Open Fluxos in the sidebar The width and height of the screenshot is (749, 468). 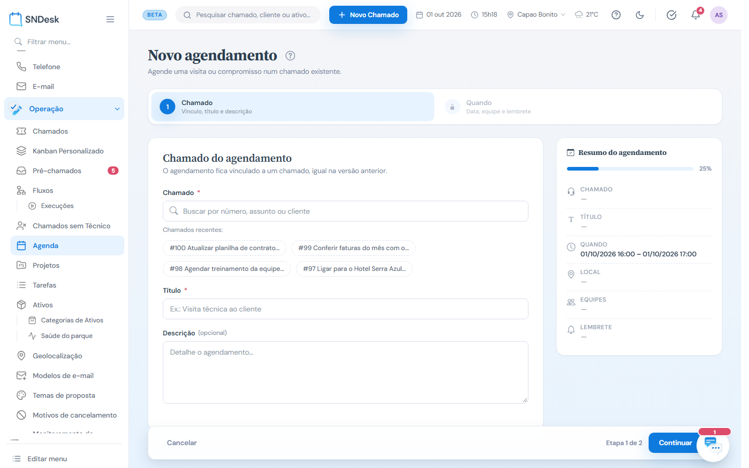point(64,190)
